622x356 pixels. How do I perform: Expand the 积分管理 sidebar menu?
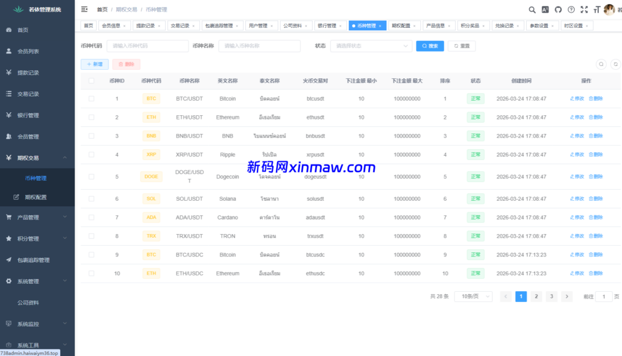(37, 238)
